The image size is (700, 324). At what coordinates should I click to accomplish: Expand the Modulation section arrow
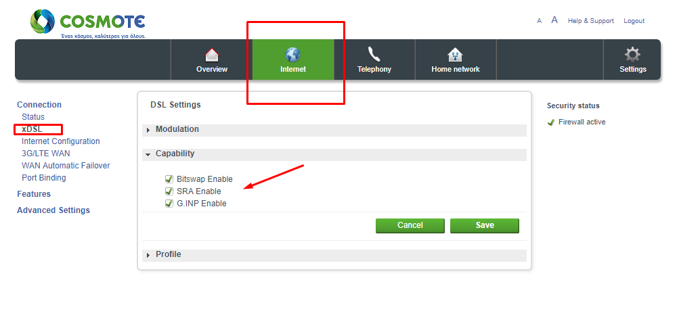pos(148,130)
